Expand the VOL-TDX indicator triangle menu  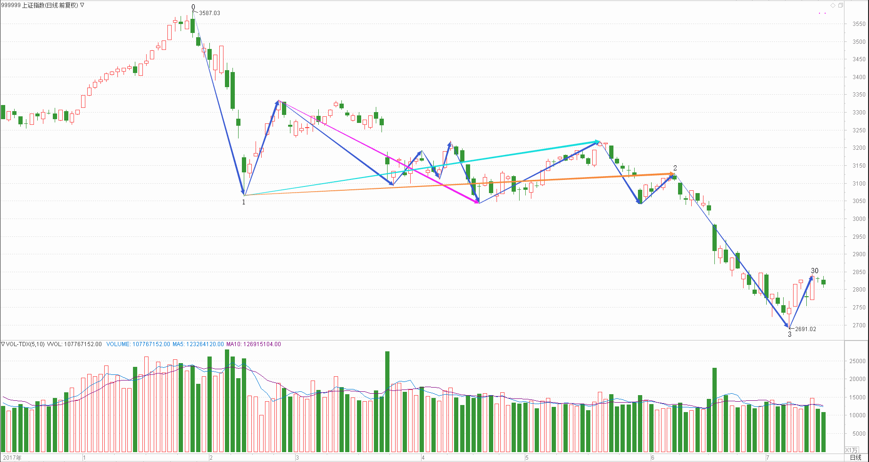tap(3, 344)
